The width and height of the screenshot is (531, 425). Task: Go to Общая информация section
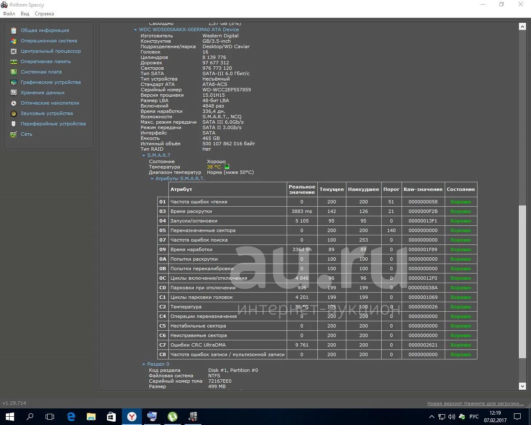click(45, 30)
